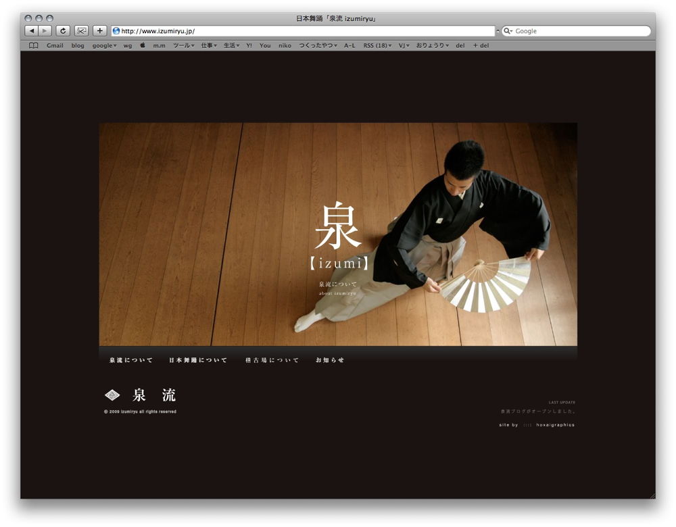Viewport: 676px width, 527px height.
Task: Reload the page with the refresh button
Action: tap(63, 31)
